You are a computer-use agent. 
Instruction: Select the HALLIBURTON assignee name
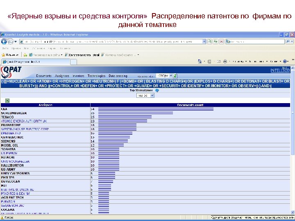pos(12,165)
